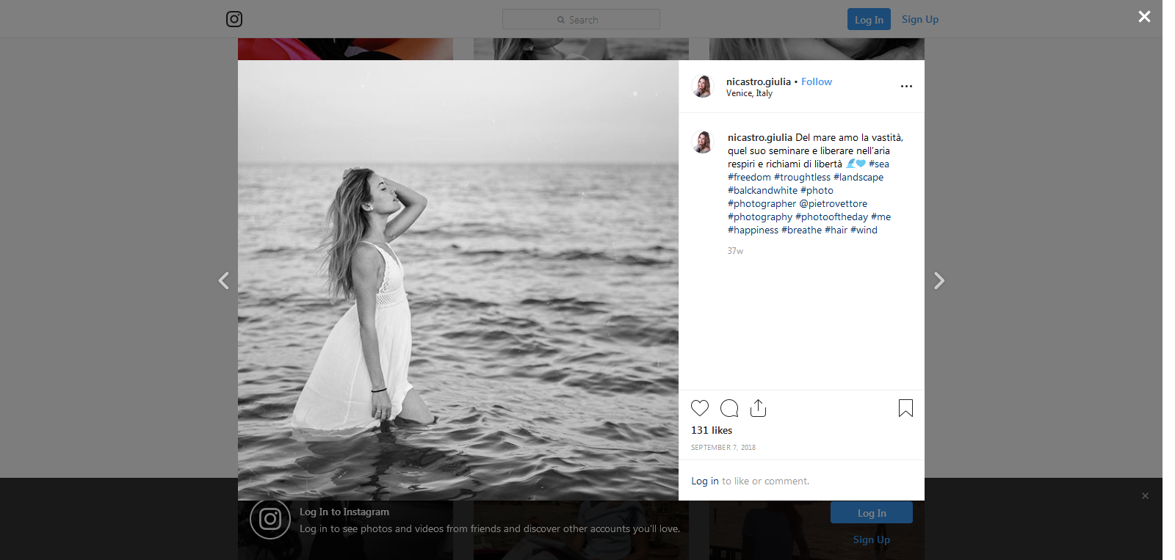Save the post with bookmark icon
The height and width of the screenshot is (560, 1175).
tap(905, 408)
